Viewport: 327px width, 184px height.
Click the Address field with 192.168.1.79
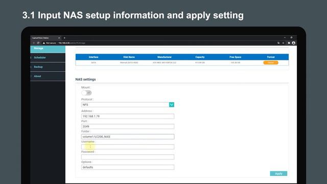click(x=128, y=116)
